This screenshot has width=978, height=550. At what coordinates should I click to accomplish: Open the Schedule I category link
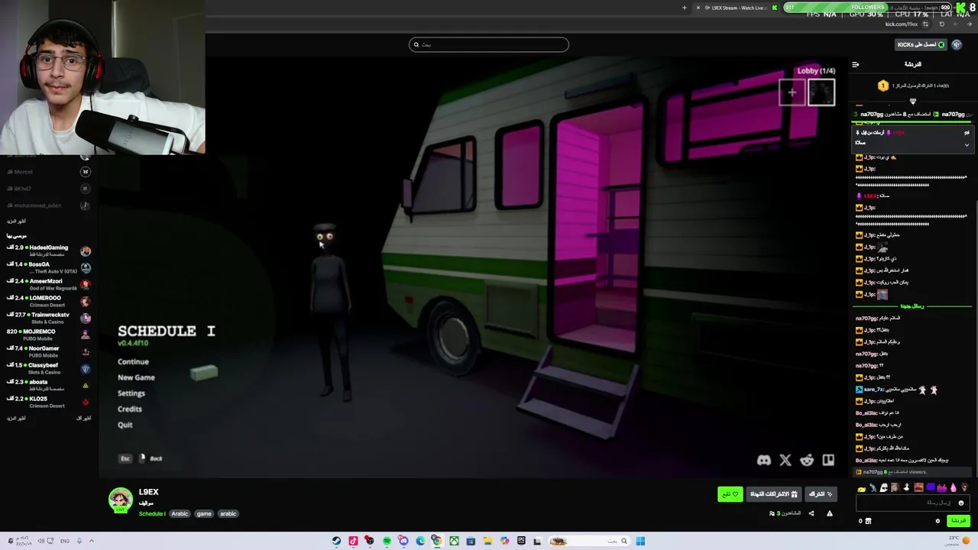pyautogui.click(x=151, y=513)
